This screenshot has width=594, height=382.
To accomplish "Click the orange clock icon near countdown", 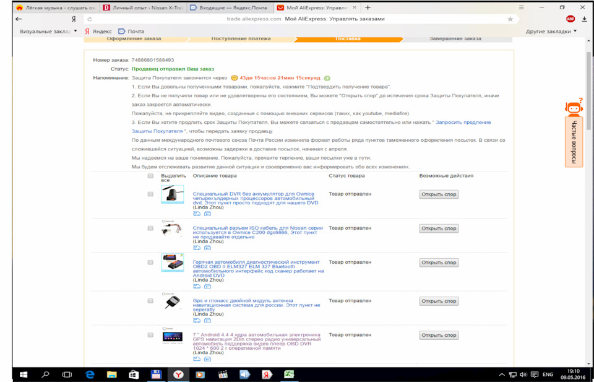I will click(x=234, y=78).
